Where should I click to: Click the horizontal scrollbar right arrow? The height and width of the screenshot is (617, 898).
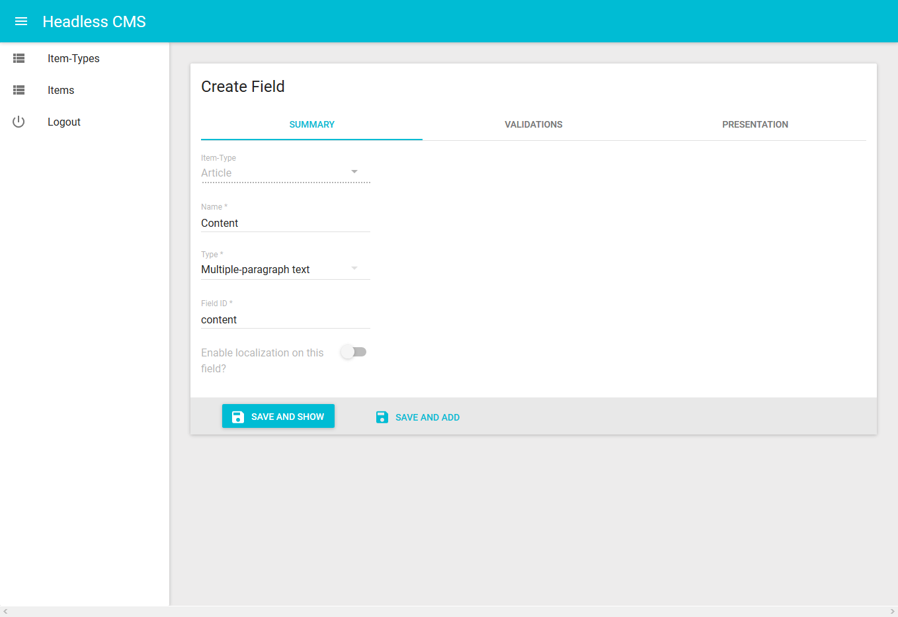point(892,612)
